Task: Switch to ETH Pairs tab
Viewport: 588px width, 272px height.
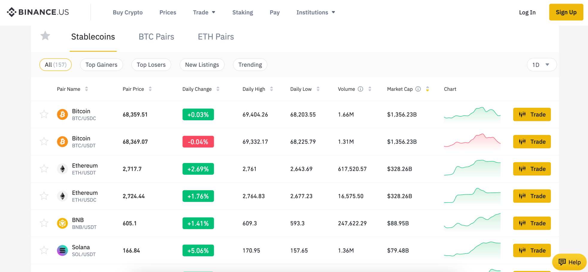Action: [216, 37]
